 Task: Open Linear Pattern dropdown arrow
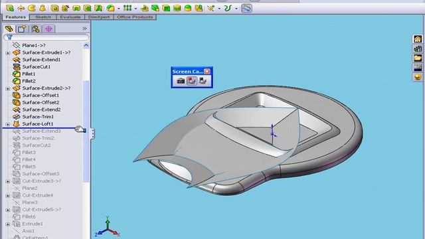click(x=135, y=9)
